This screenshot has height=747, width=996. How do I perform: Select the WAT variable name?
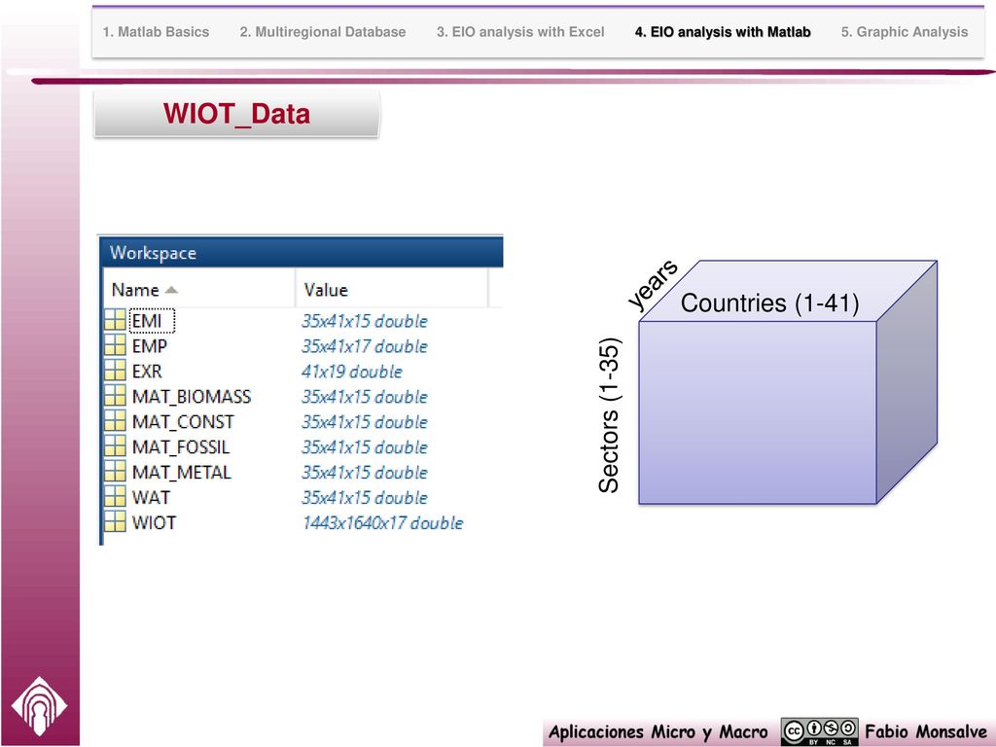coord(151,497)
